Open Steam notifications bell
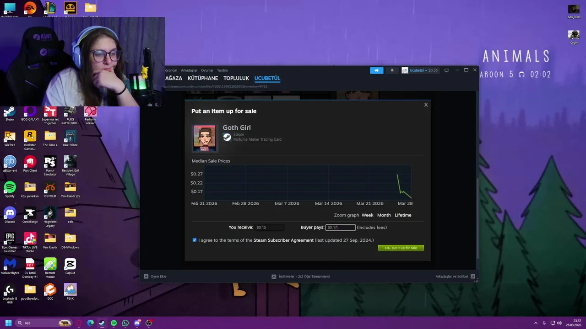Image resolution: width=586 pixels, height=329 pixels. tap(392, 70)
